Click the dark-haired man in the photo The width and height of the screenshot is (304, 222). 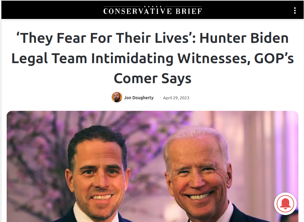97,174
